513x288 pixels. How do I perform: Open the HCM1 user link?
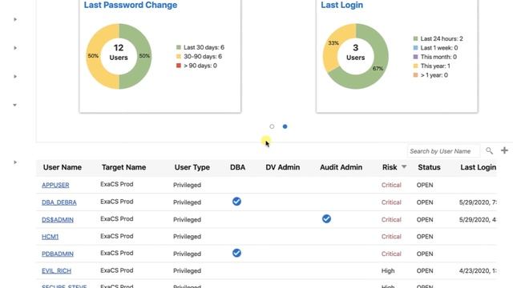click(50, 237)
